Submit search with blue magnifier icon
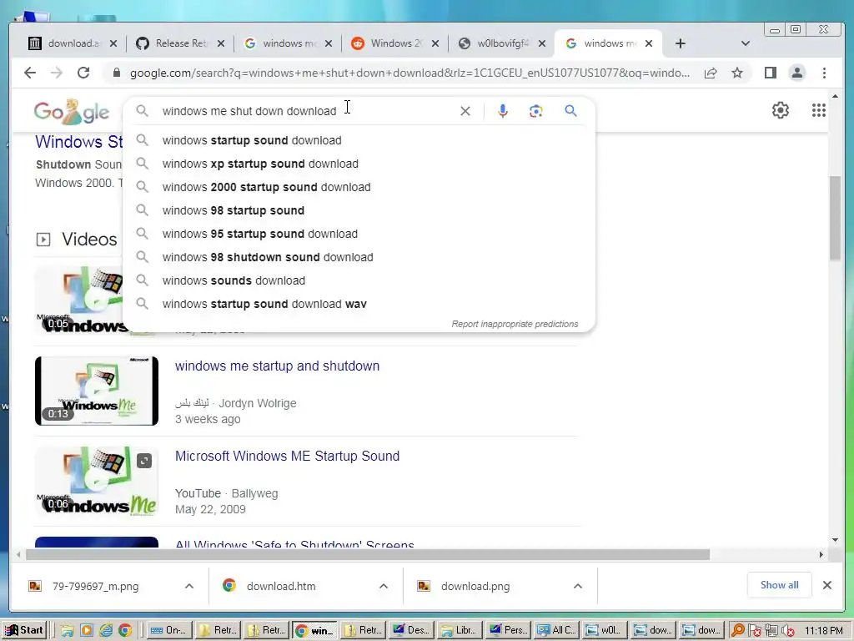The width and height of the screenshot is (854, 641). pos(570,111)
